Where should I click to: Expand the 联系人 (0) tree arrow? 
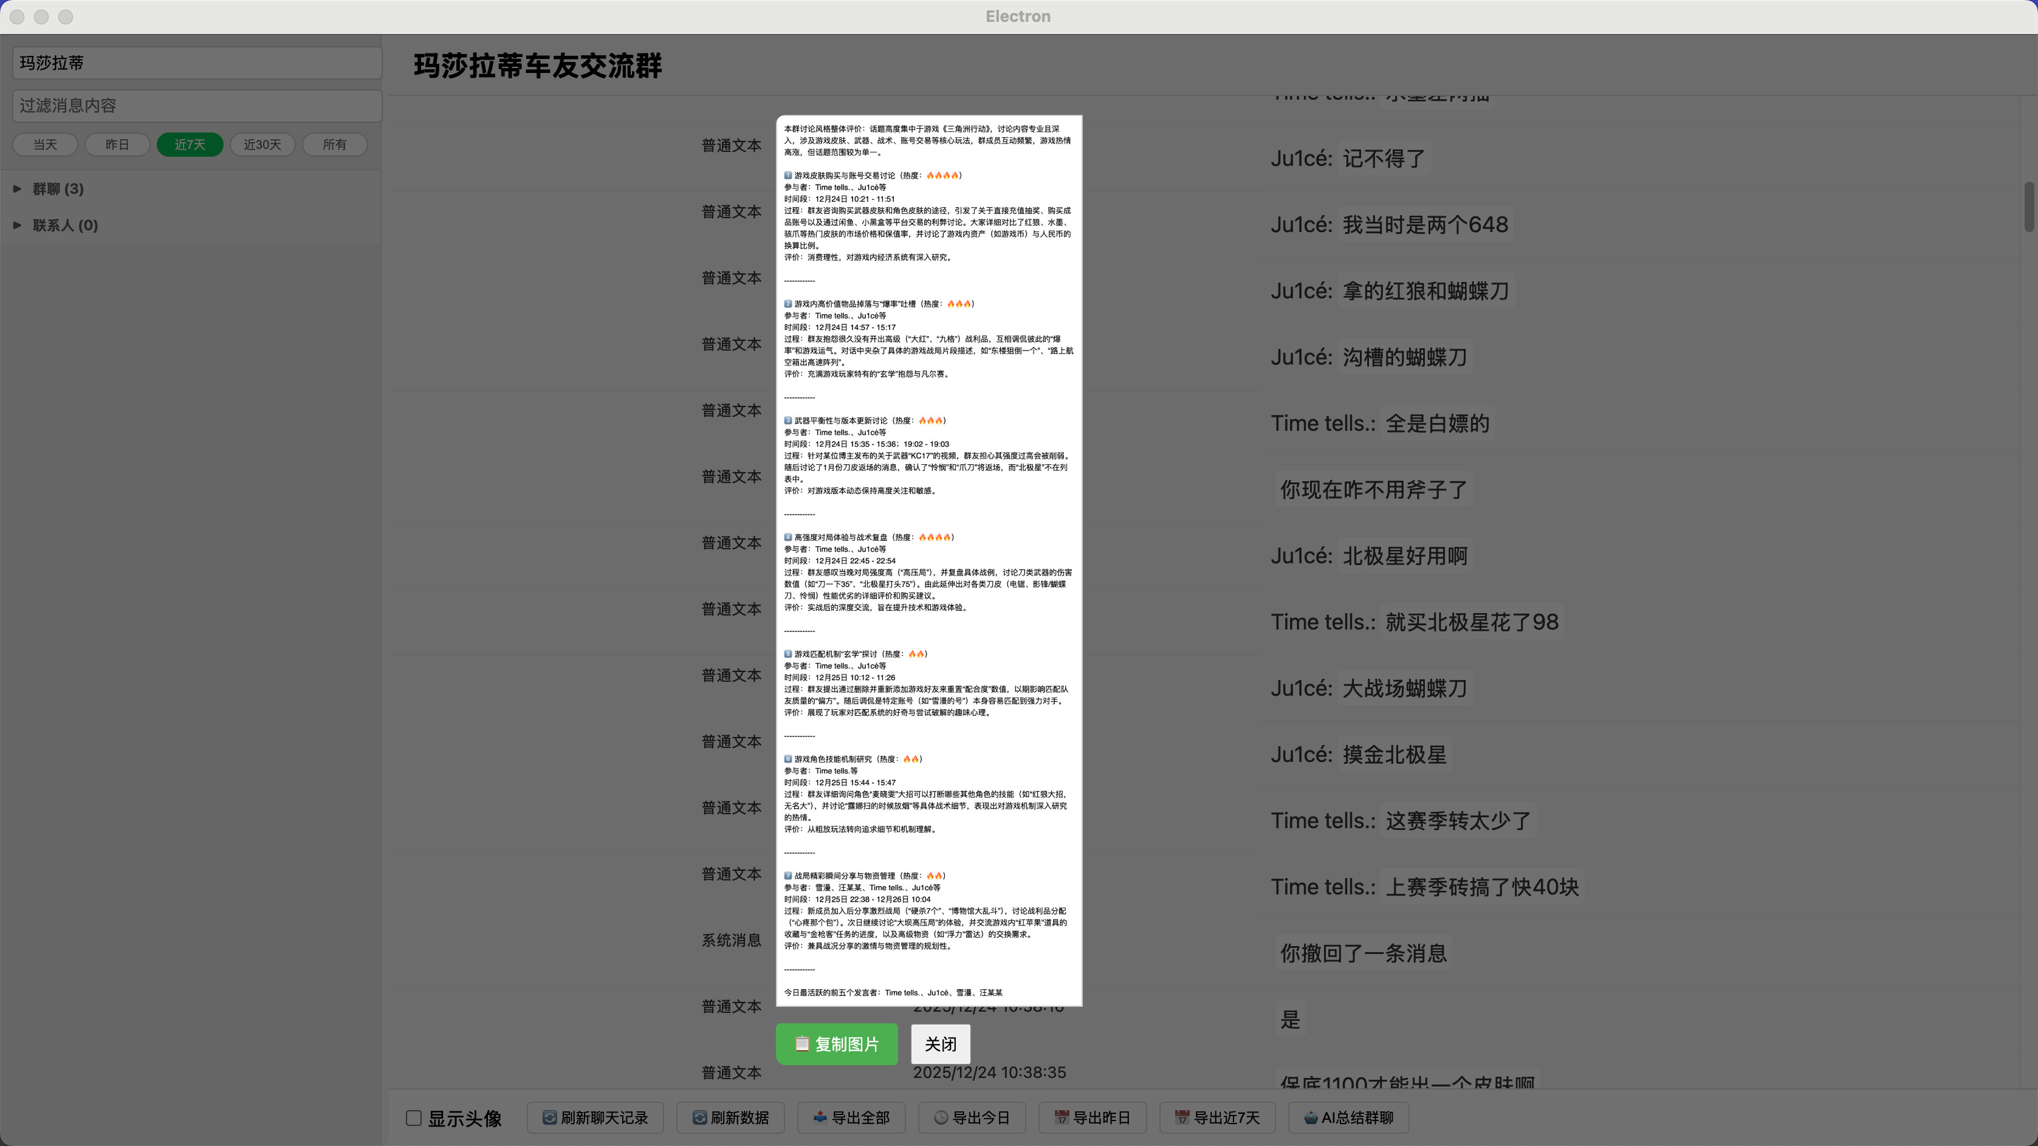(18, 225)
